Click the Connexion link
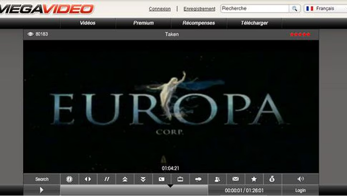347x196 pixels. tap(160, 9)
